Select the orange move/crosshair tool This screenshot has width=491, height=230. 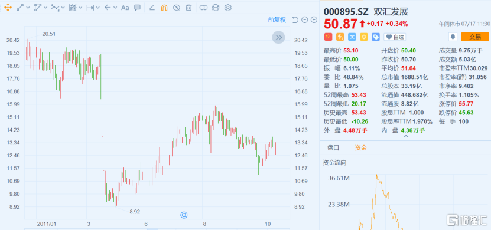(8, 8)
